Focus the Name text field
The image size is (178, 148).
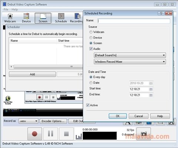tap(133, 21)
